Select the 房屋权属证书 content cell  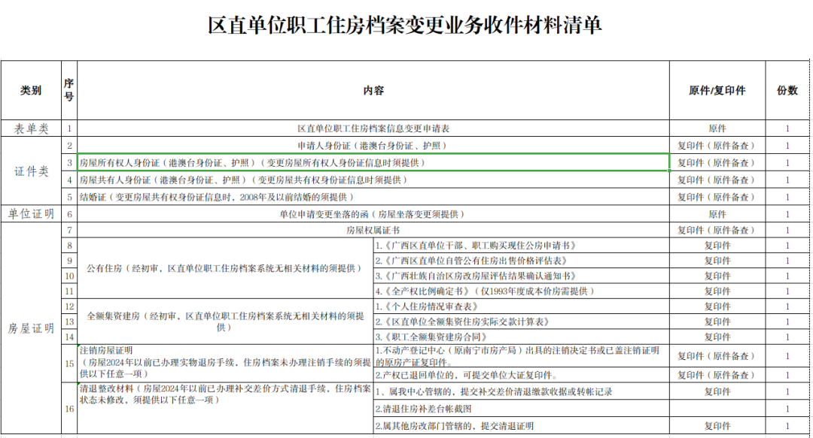click(x=373, y=230)
